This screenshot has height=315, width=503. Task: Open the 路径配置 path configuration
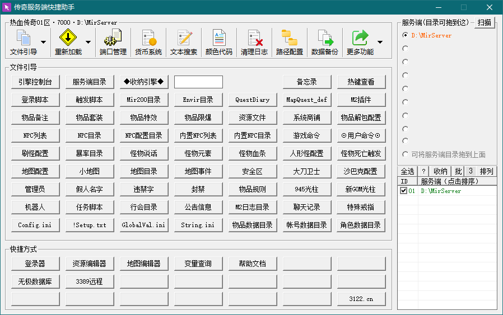click(x=289, y=43)
